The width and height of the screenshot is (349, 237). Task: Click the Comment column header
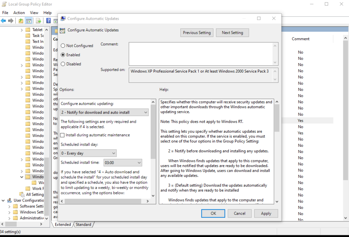[301, 39]
